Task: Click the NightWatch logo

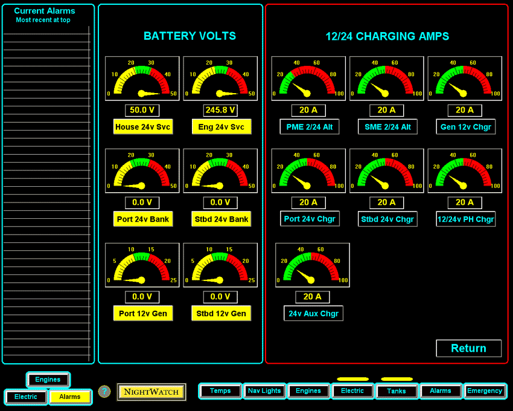Action: click(x=151, y=392)
